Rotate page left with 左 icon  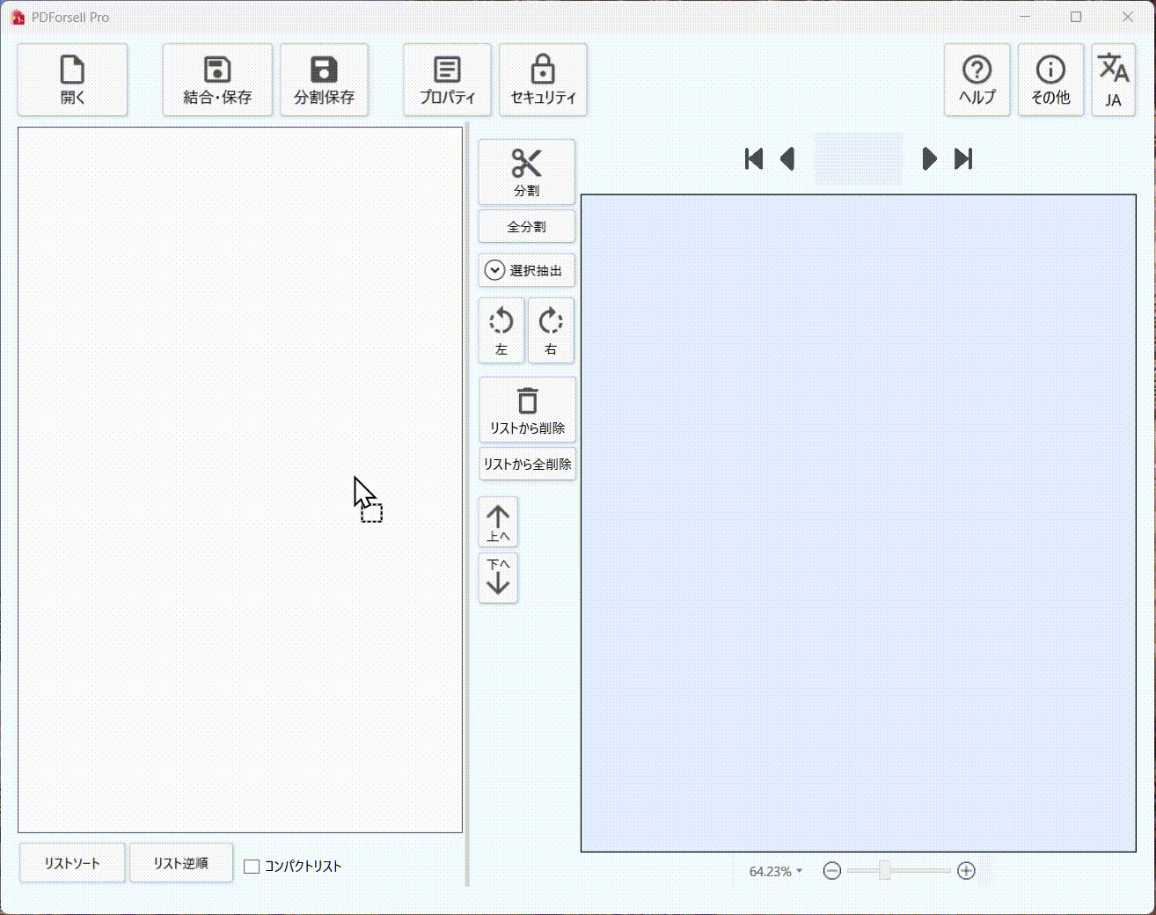pos(501,330)
